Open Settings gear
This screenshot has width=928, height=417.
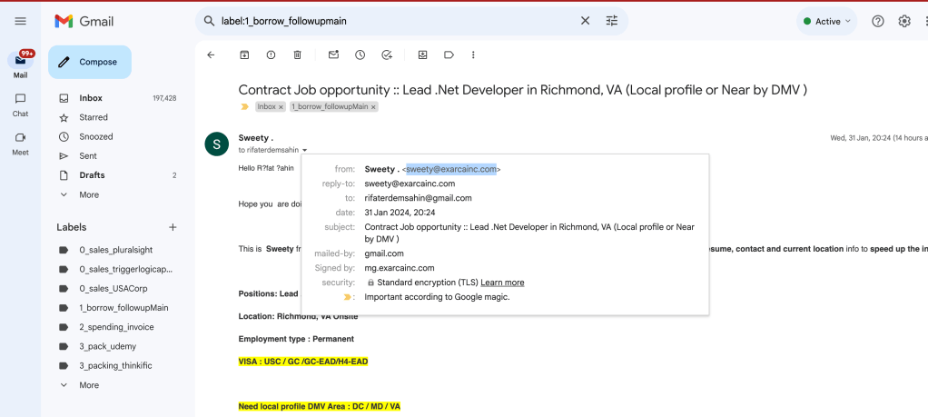tap(904, 21)
